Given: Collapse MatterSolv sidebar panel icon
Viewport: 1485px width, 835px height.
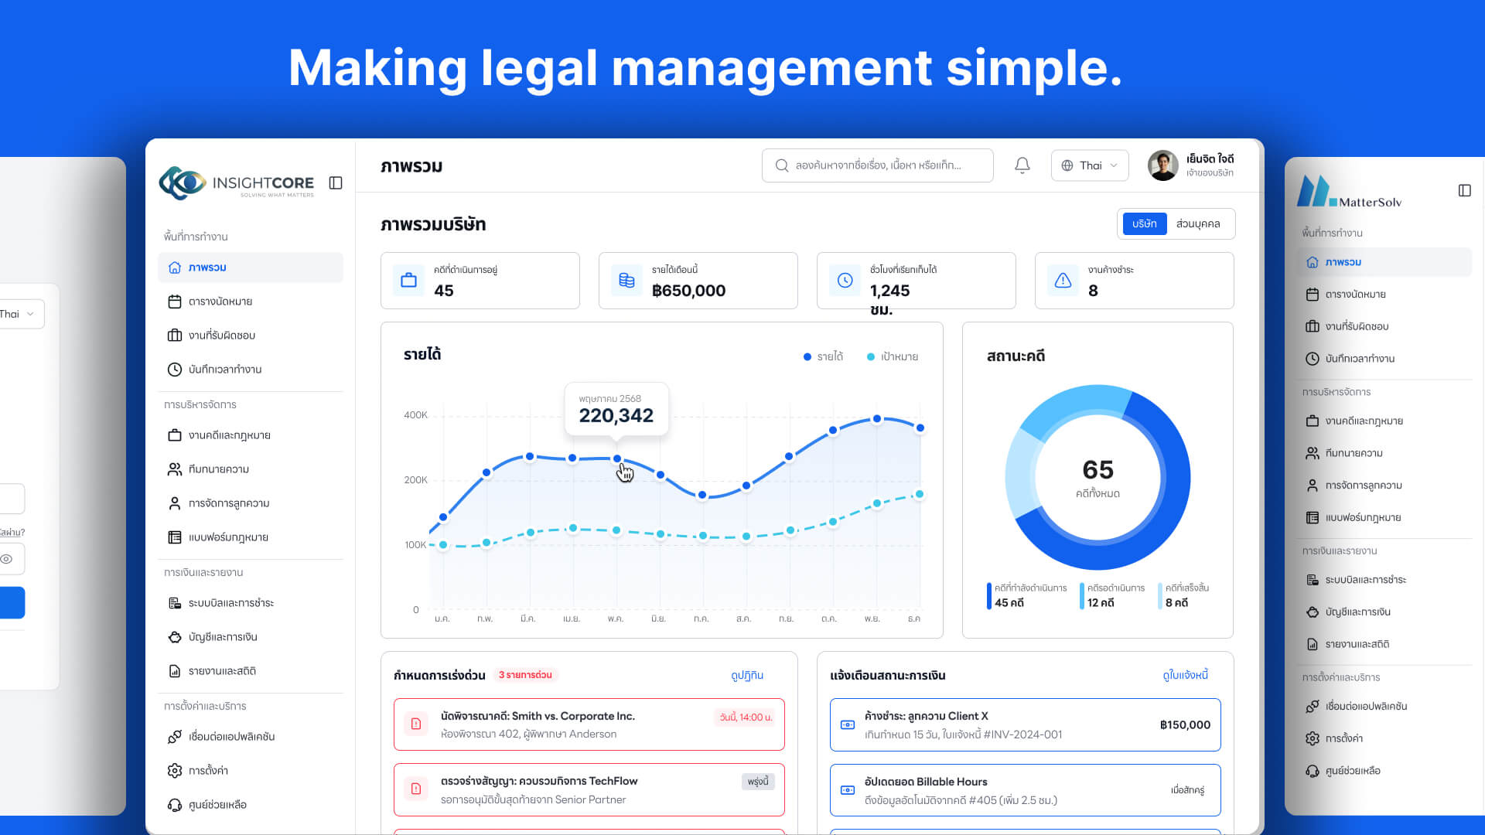Looking at the screenshot, I should [x=1464, y=191].
